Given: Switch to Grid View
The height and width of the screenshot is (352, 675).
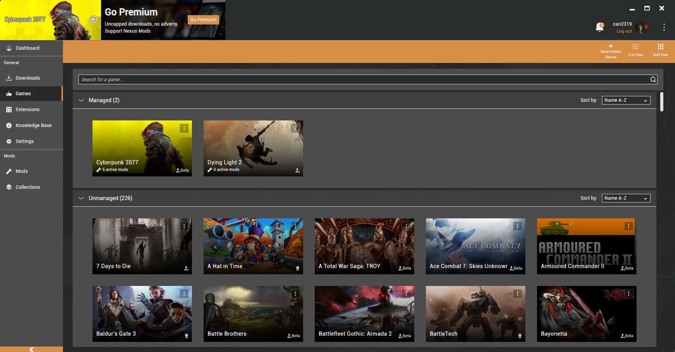Looking at the screenshot, I should click(x=661, y=51).
